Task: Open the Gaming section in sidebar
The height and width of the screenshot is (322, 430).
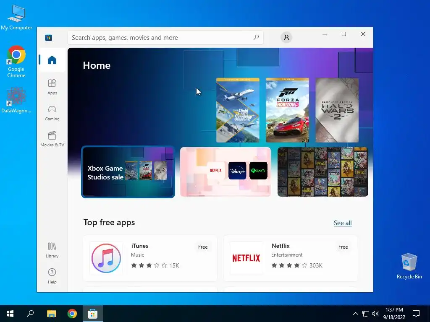Action: coord(52,113)
